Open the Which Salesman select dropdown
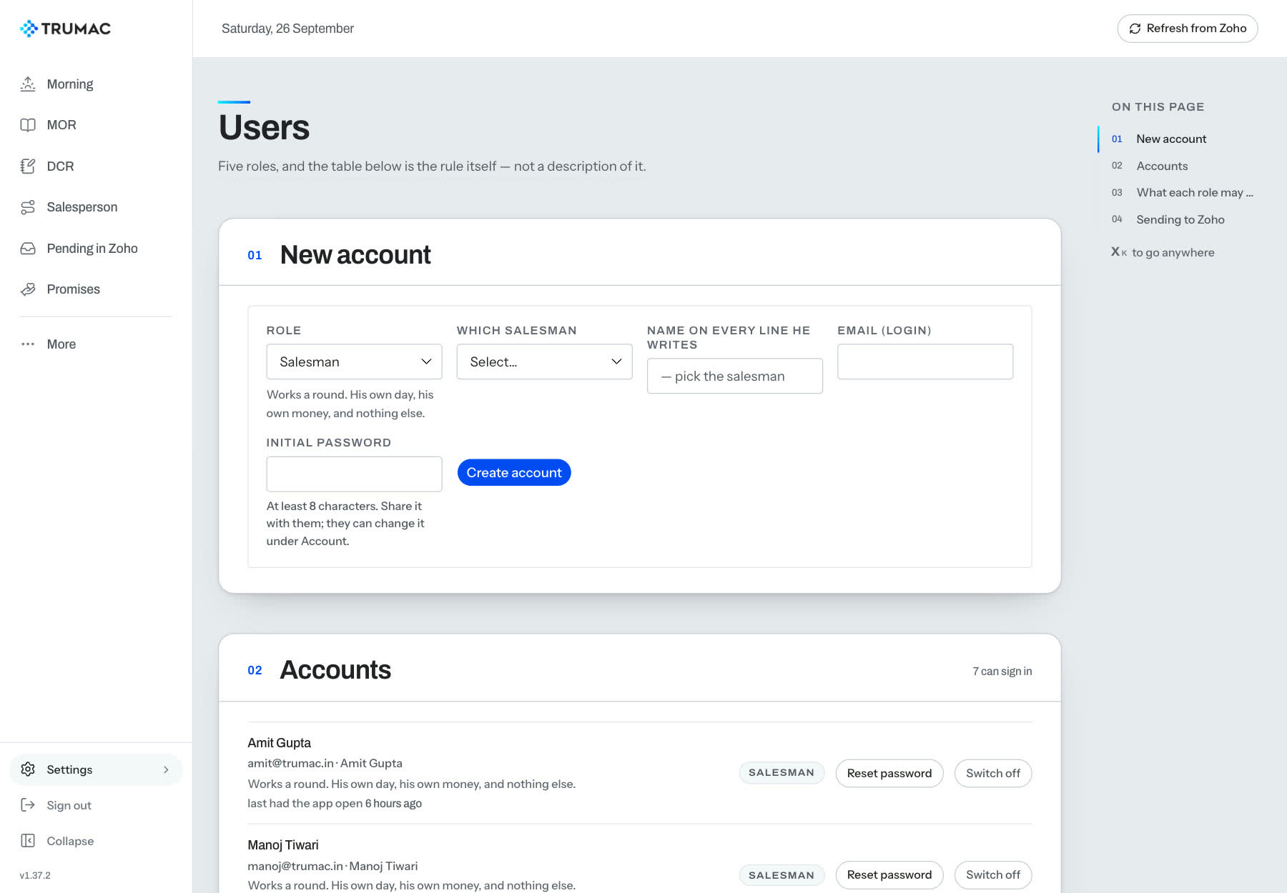This screenshot has width=1287, height=893. 544,361
